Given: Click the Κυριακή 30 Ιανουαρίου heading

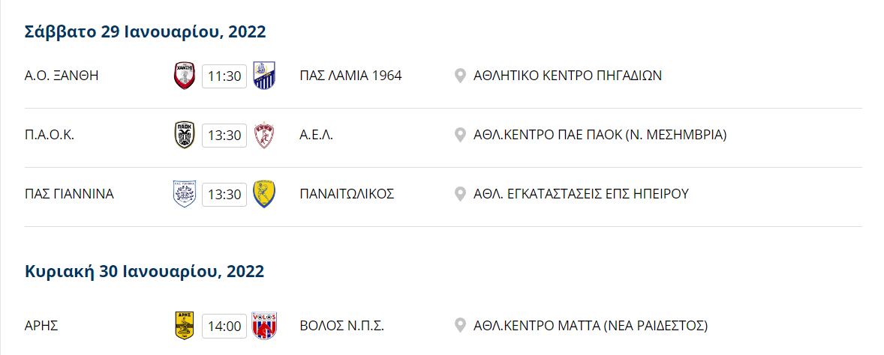Looking at the screenshot, I should pos(144,272).
